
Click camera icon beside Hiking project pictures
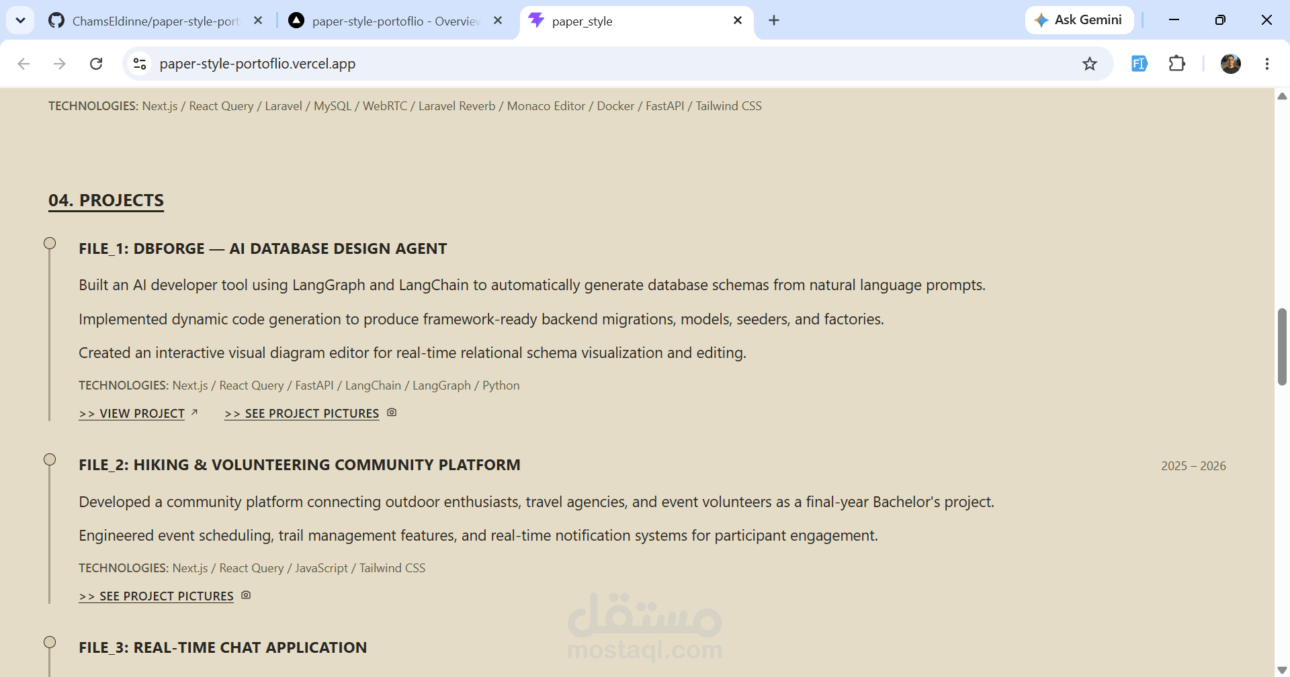pos(246,595)
